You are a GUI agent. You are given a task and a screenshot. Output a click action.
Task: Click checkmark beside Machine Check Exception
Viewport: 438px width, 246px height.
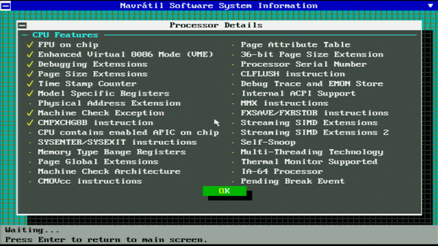pos(30,113)
